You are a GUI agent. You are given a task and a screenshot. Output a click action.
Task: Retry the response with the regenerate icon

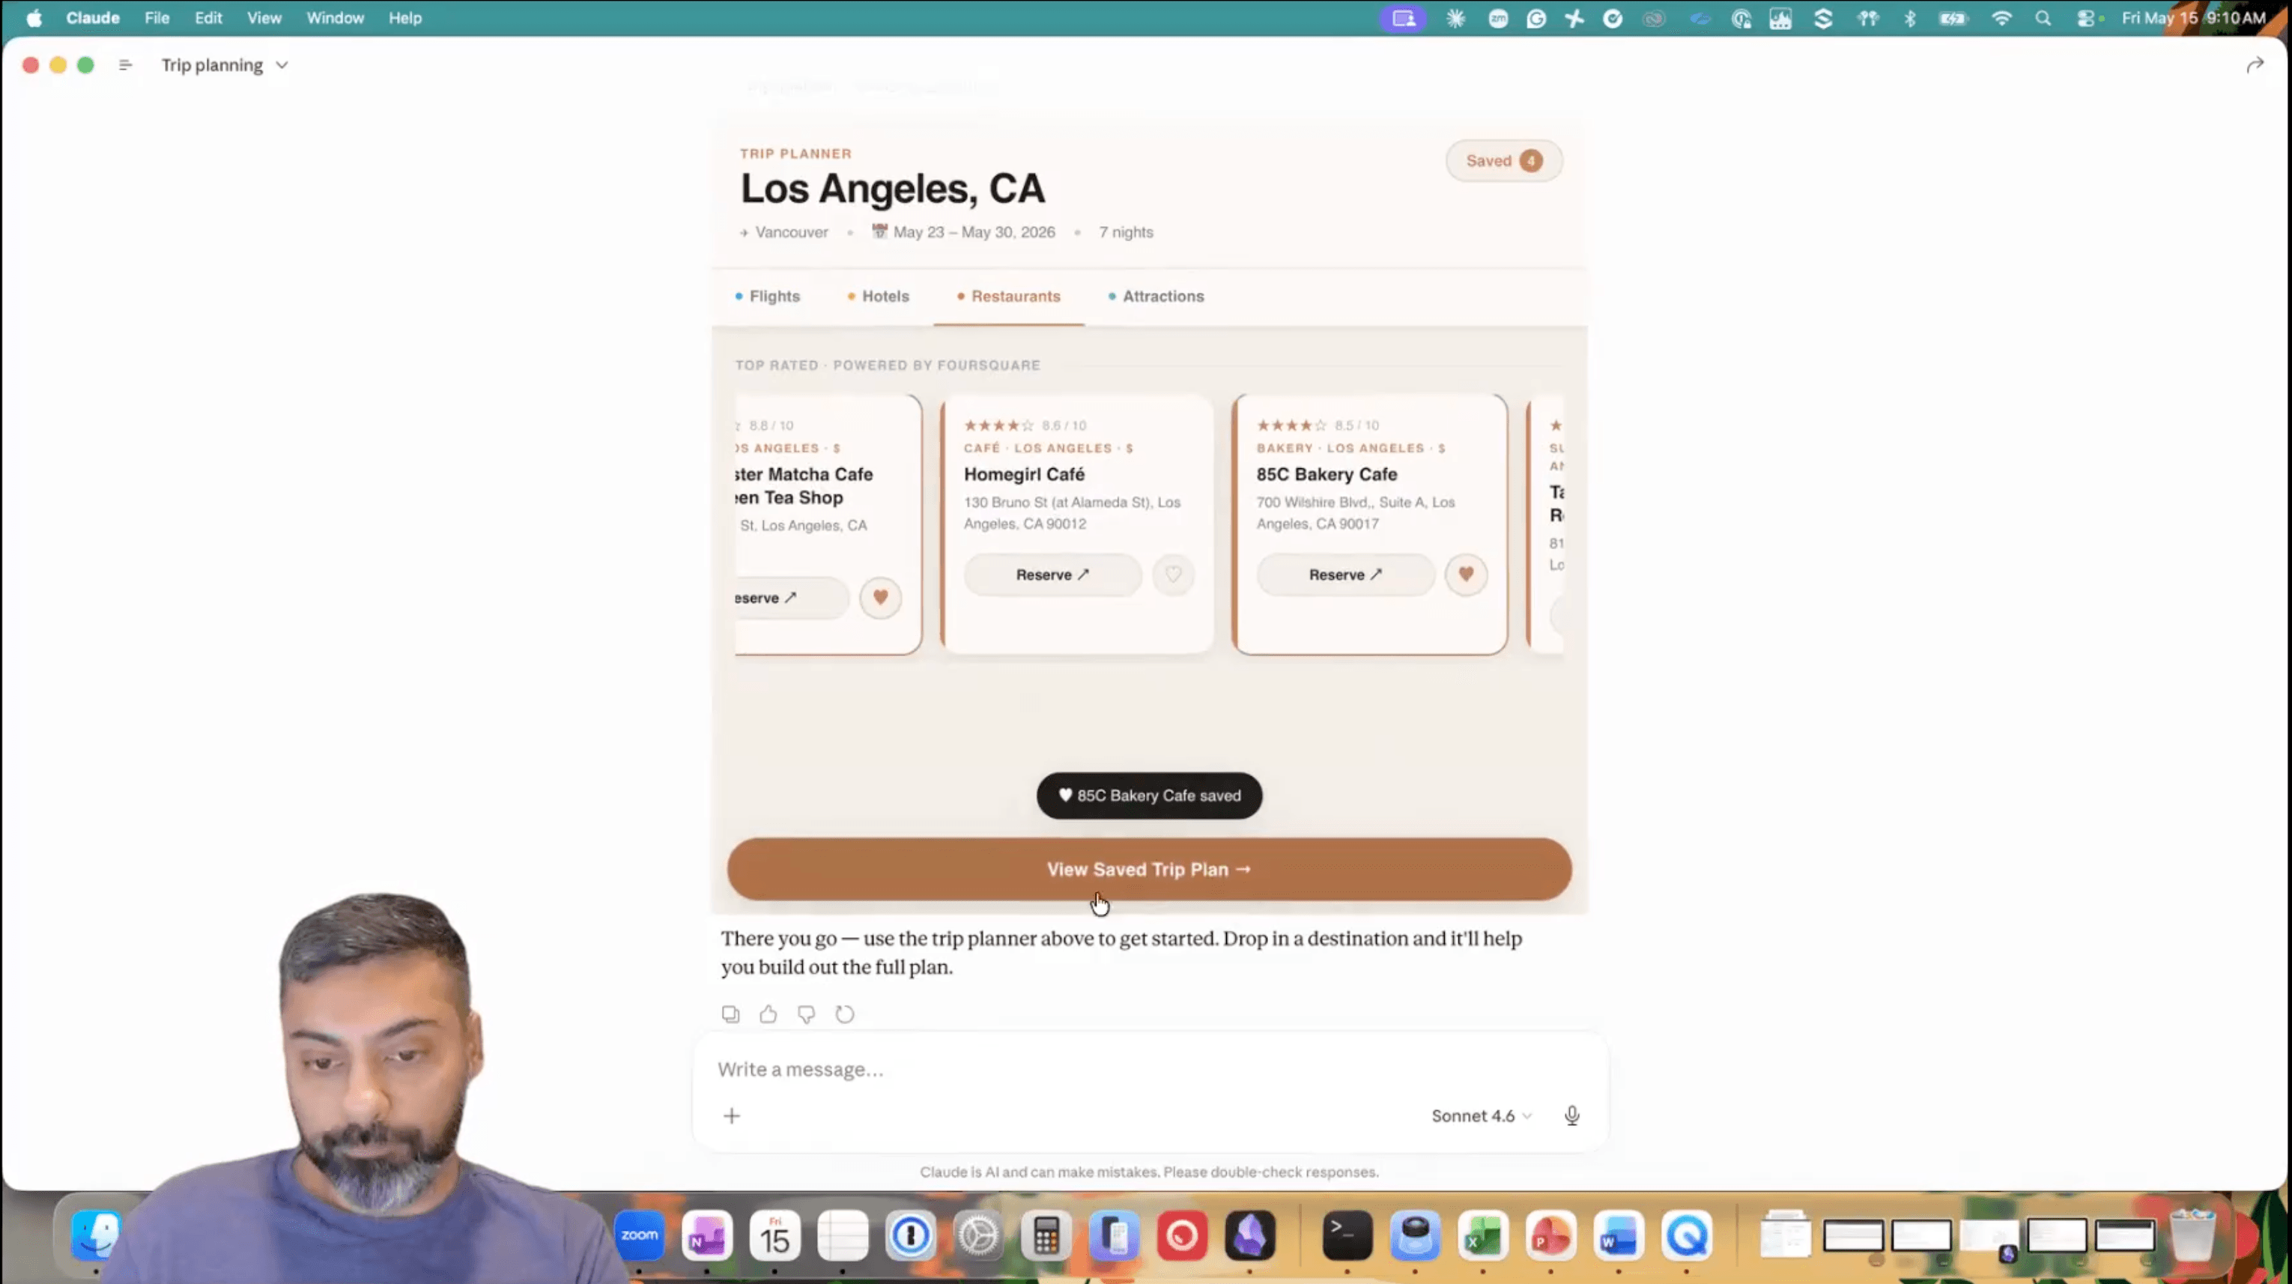pyautogui.click(x=844, y=1014)
